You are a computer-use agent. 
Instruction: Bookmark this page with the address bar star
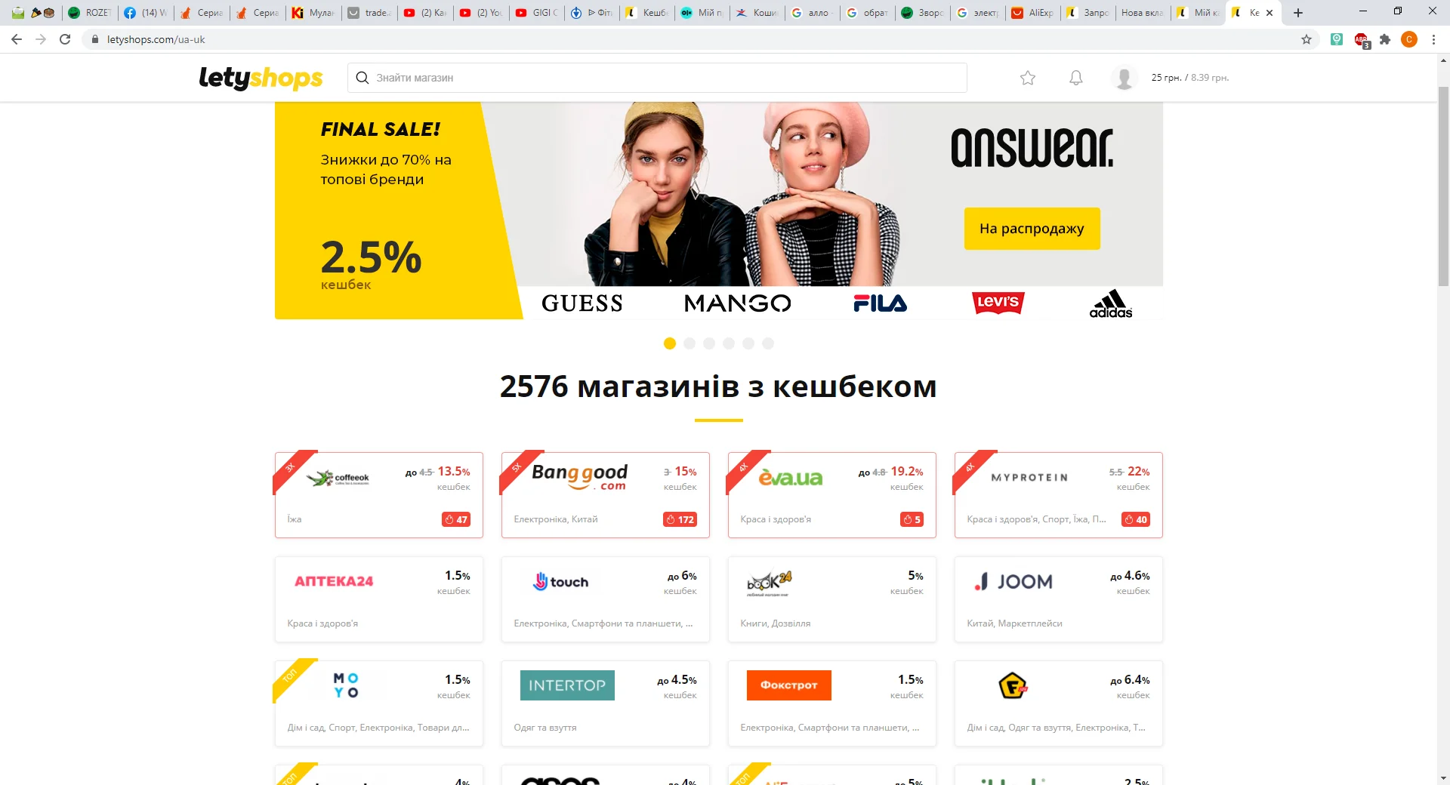pyautogui.click(x=1306, y=39)
